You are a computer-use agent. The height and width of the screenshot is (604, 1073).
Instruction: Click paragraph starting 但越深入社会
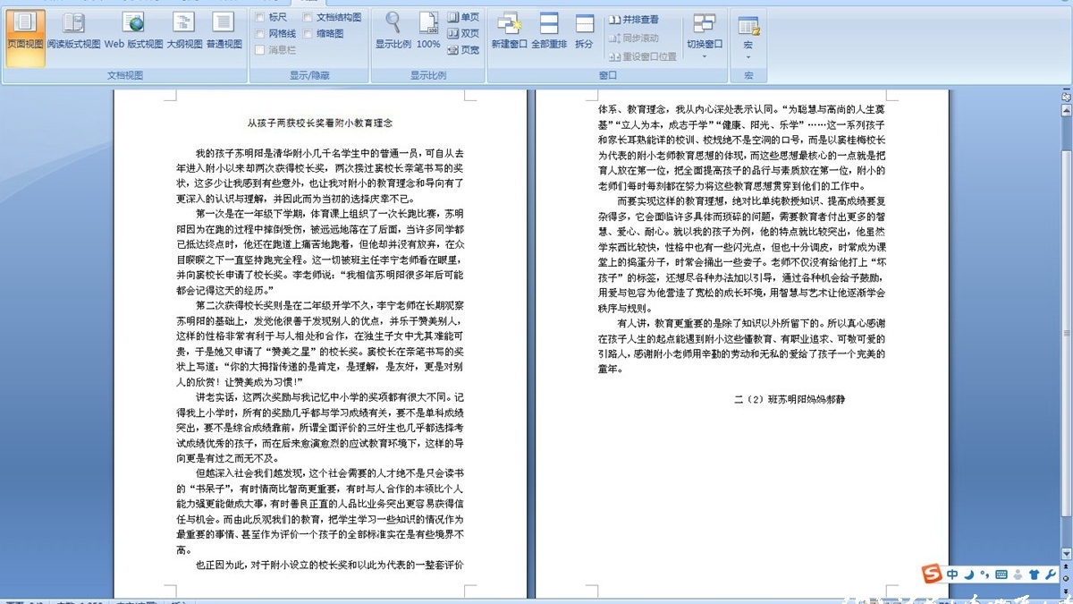coord(320,511)
